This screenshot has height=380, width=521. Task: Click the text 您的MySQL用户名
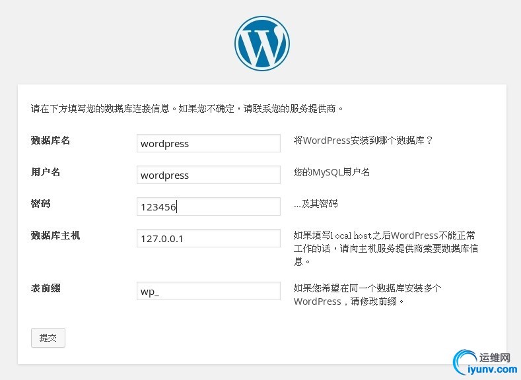point(331,172)
